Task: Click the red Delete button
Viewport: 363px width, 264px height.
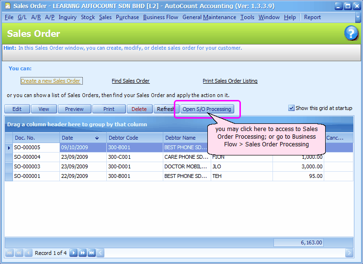Action: tap(139, 109)
